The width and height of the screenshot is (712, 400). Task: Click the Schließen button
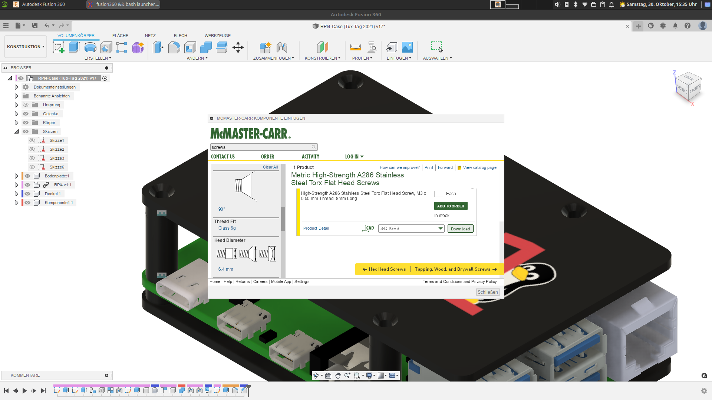pos(488,292)
